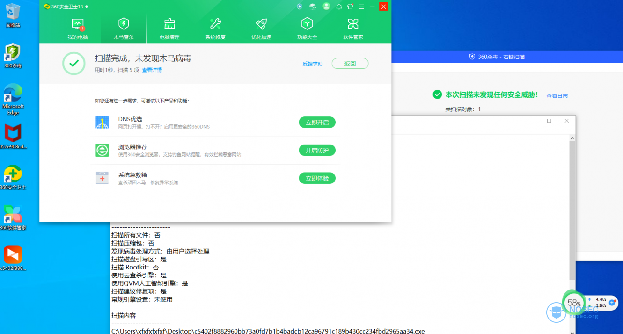Screen dimensions: 623x334
Task: Click the shield icon in 360杀毒 title
Action: 472,57
